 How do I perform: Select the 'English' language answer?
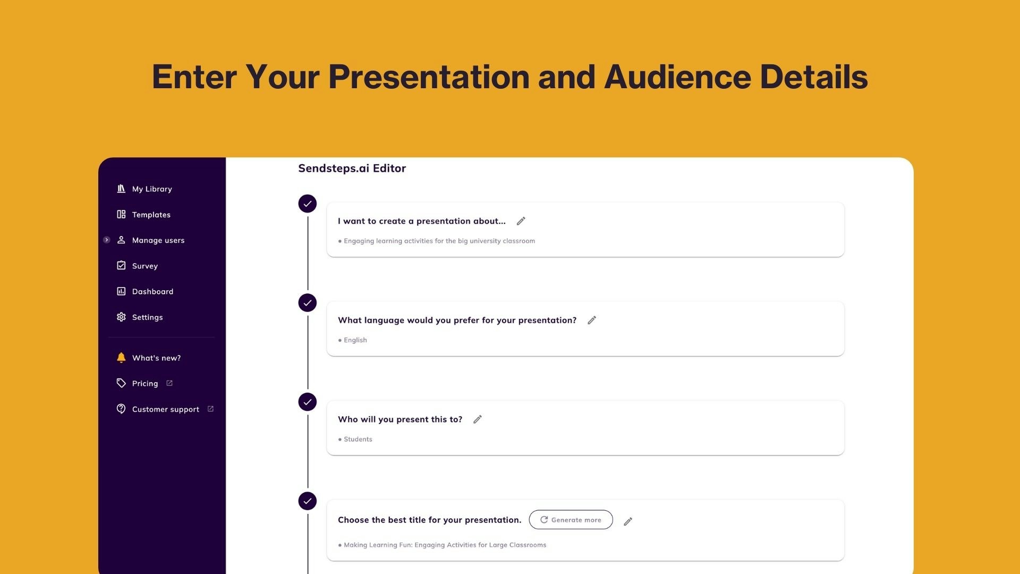355,340
